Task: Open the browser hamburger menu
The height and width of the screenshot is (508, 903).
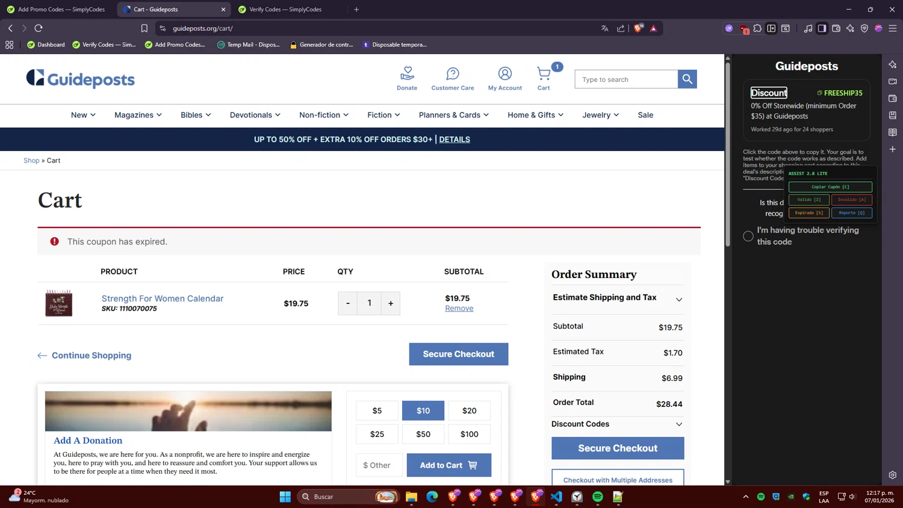Action: (893, 28)
